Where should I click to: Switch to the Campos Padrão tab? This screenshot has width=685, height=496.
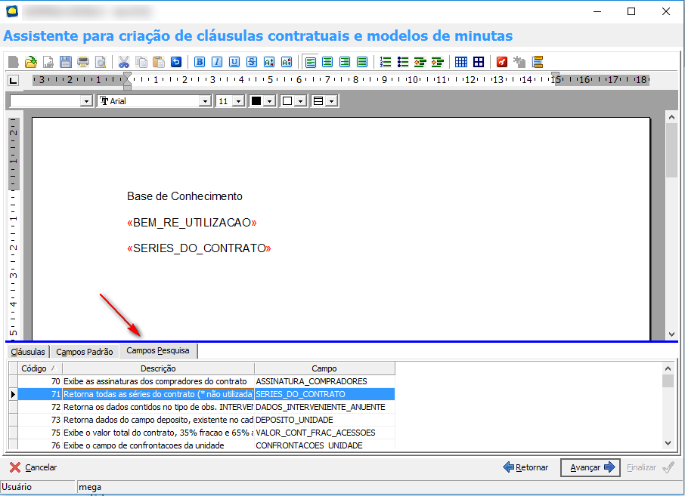click(x=85, y=352)
